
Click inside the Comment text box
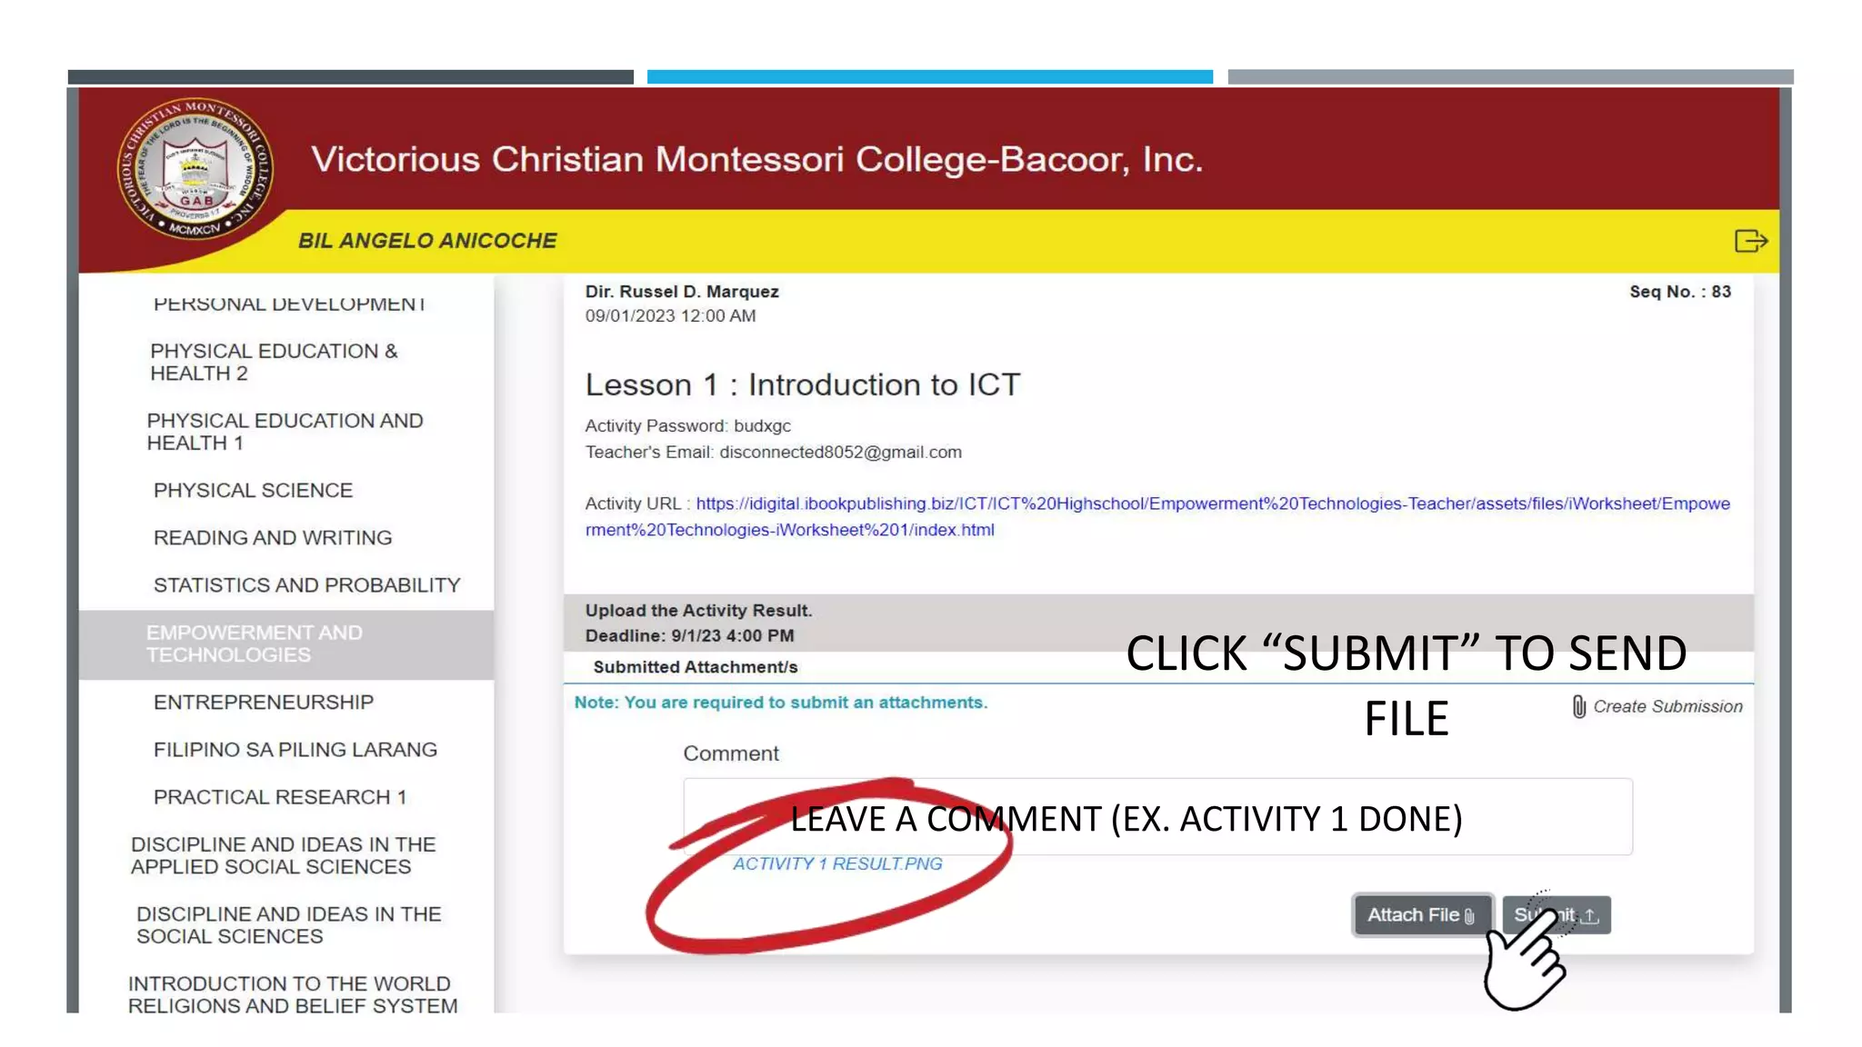[x=1157, y=816]
